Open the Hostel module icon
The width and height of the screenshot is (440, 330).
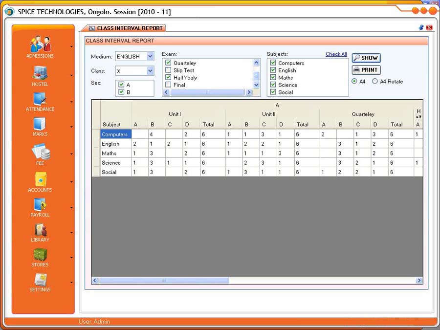[x=40, y=73]
